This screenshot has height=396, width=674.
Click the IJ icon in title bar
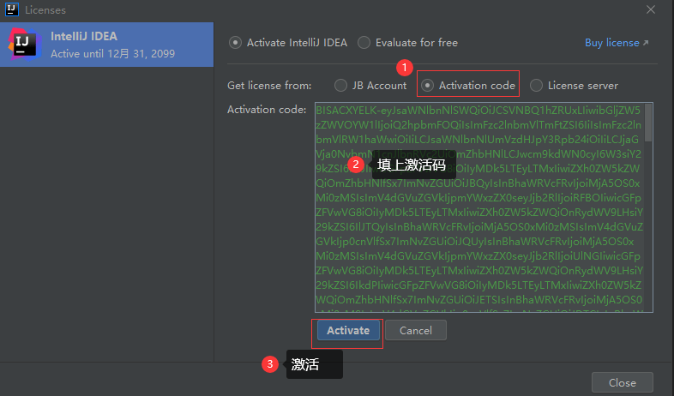click(x=12, y=9)
